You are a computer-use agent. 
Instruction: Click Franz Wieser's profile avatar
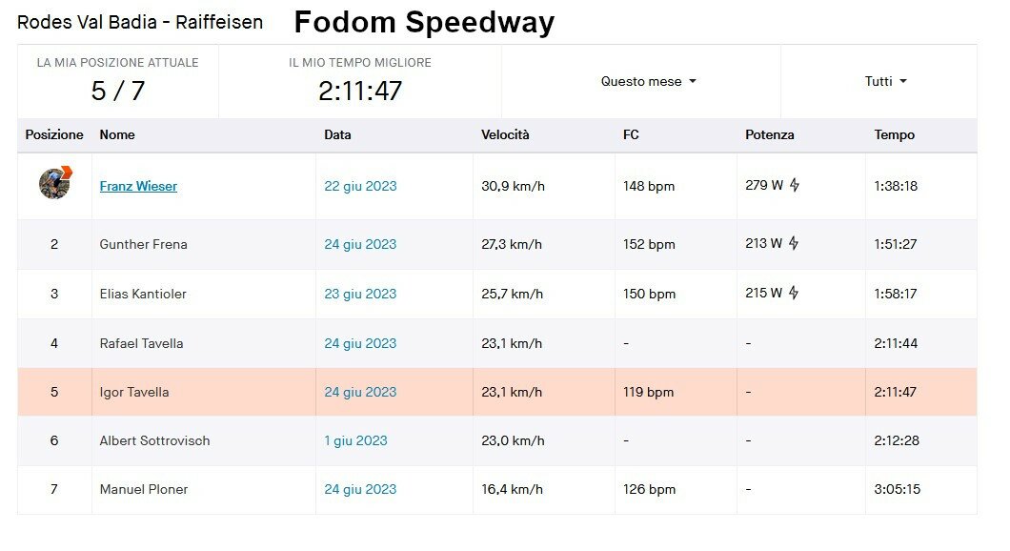(54, 183)
